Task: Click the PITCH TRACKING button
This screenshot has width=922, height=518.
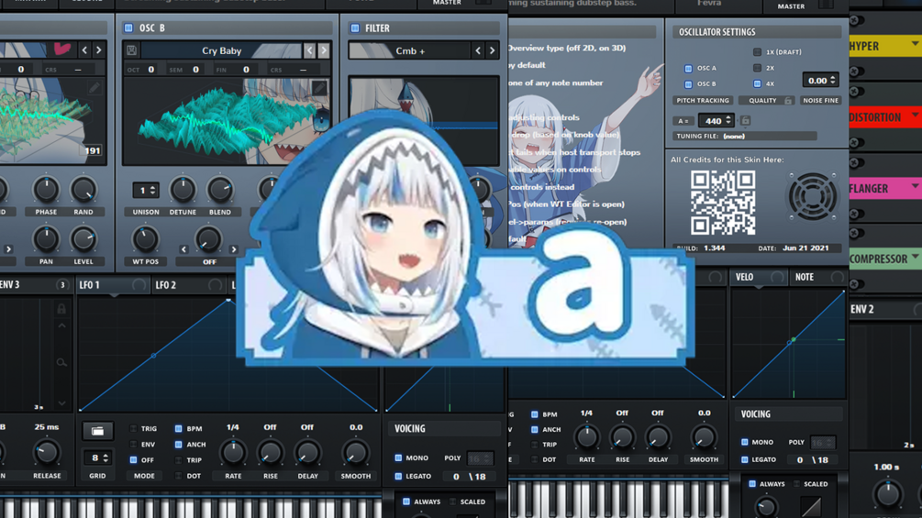Action: click(x=703, y=101)
